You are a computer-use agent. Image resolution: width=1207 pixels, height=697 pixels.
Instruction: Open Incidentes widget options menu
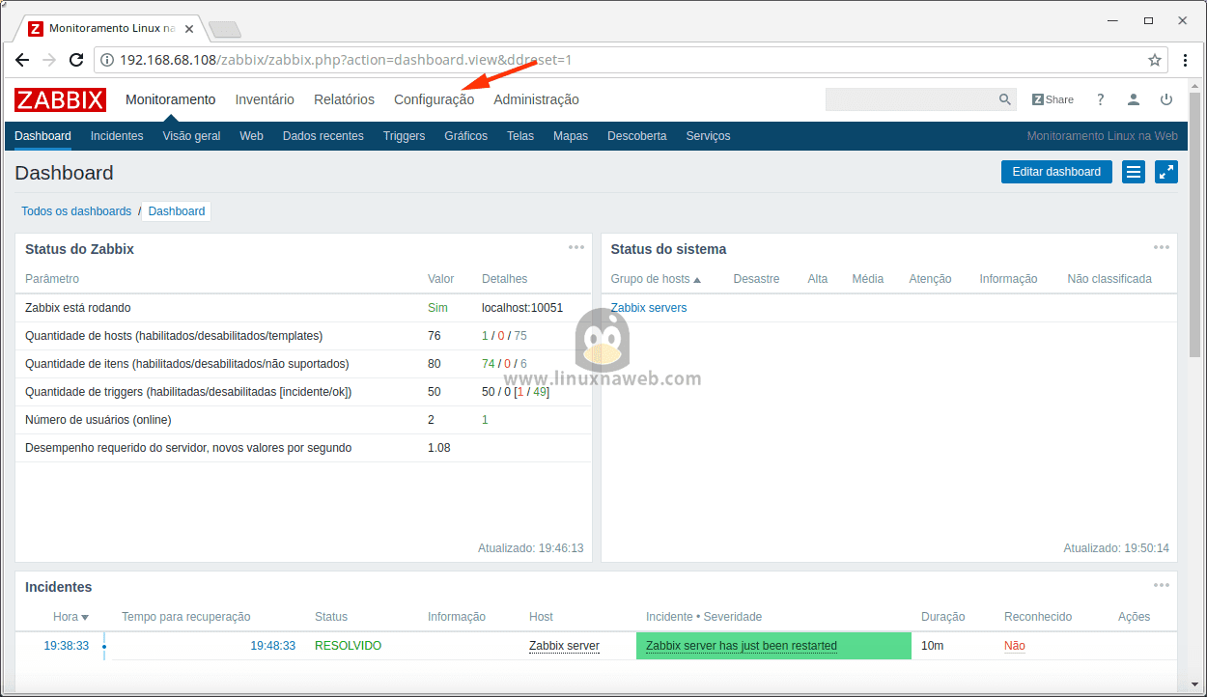pos(1162,585)
